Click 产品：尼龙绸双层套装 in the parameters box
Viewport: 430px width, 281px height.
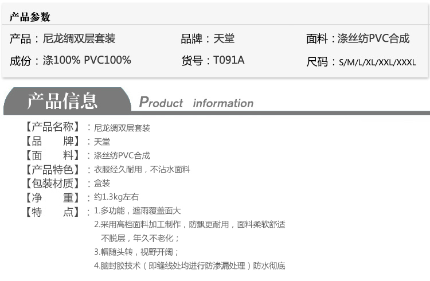coord(62,39)
